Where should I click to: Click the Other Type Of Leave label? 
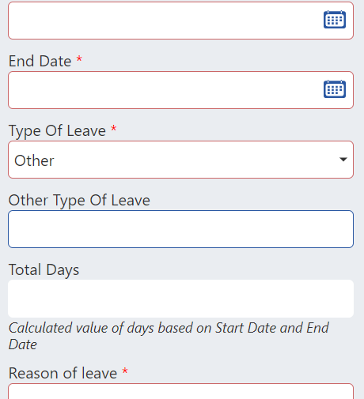(x=79, y=201)
